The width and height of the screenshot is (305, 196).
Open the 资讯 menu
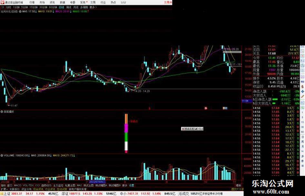coord(52,3)
